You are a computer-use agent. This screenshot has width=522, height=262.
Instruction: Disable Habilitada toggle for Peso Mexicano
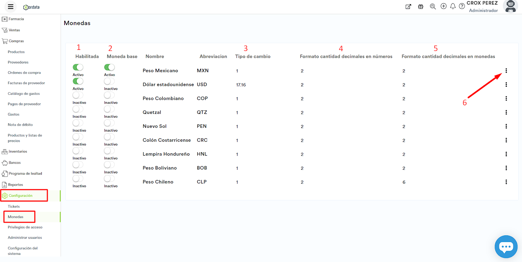pos(78,67)
